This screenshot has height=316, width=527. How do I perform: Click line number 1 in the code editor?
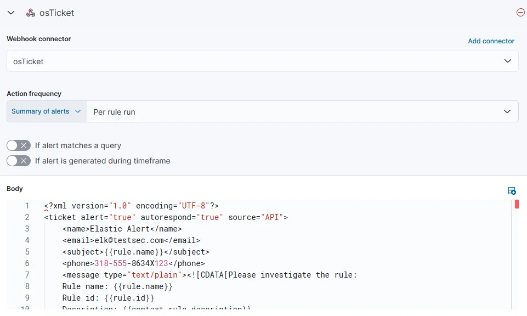tap(27, 206)
